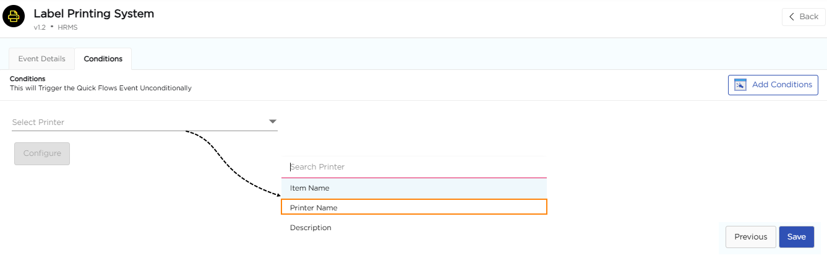Pick the Description option
This screenshot has width=827, height=258.
[414, 228]
